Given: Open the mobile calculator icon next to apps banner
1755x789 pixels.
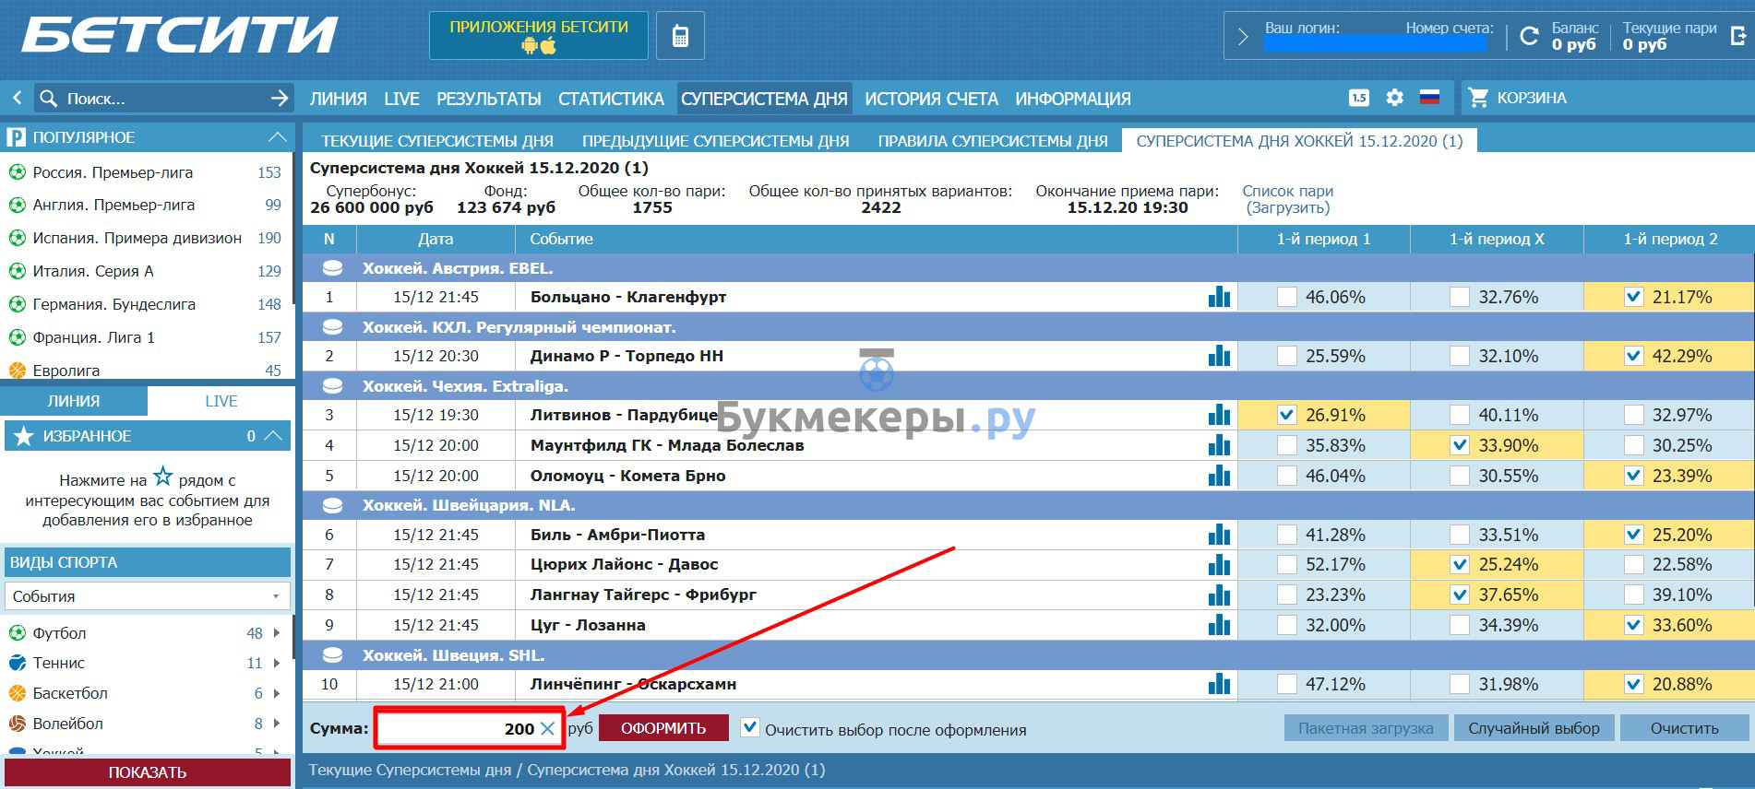Looking at the screenshot, I should click(680, 36).
